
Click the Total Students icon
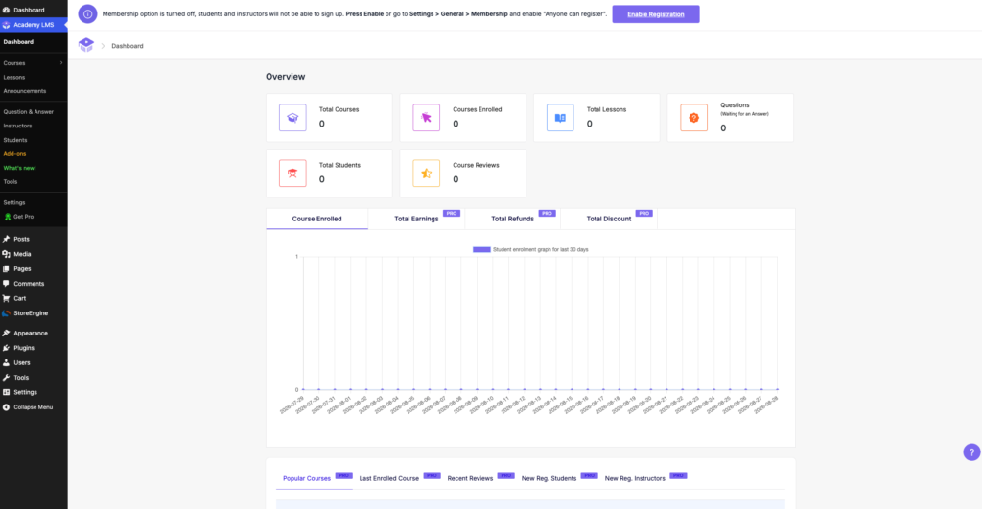[292, 174]
